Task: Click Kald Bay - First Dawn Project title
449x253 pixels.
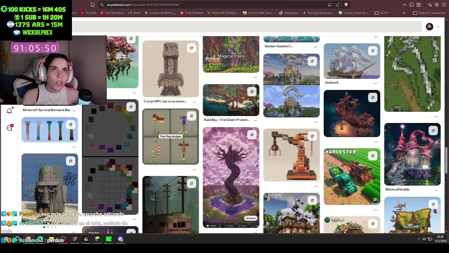Action: click(227, 120)
